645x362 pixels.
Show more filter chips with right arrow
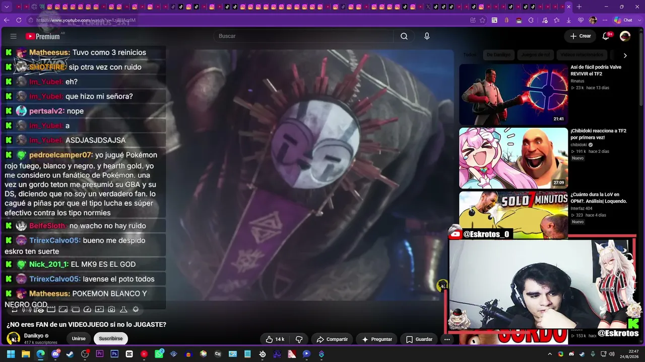(x=625, y=55)
